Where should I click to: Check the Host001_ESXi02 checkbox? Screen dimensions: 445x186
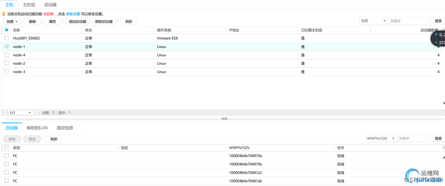click(7, 38)
